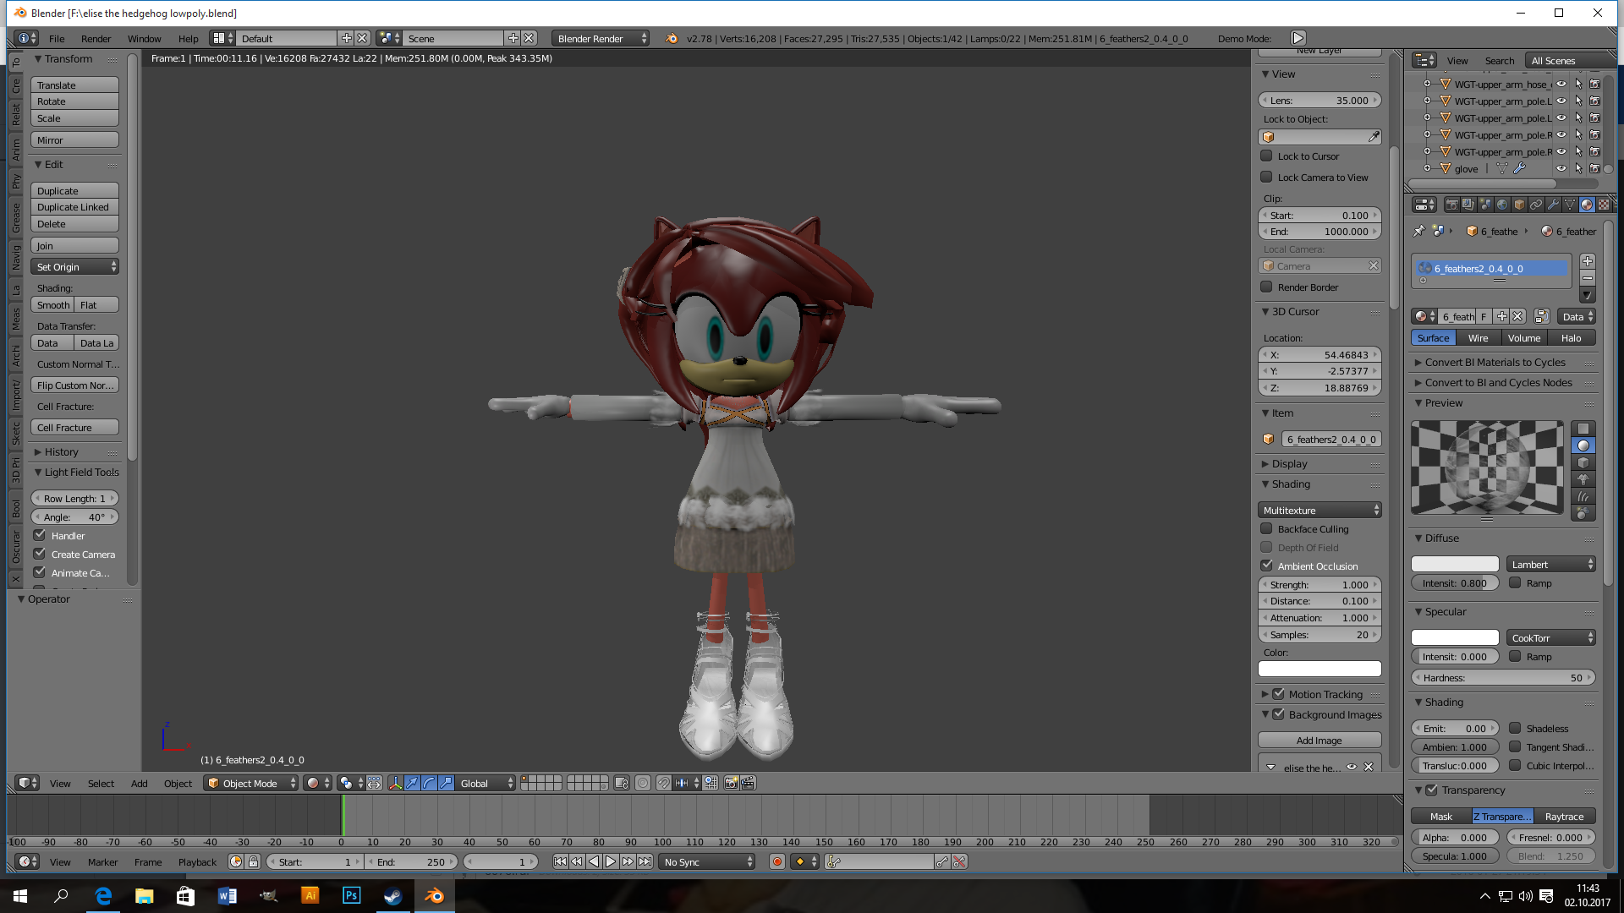
Task: Open the Help menu
Action: 188,38
